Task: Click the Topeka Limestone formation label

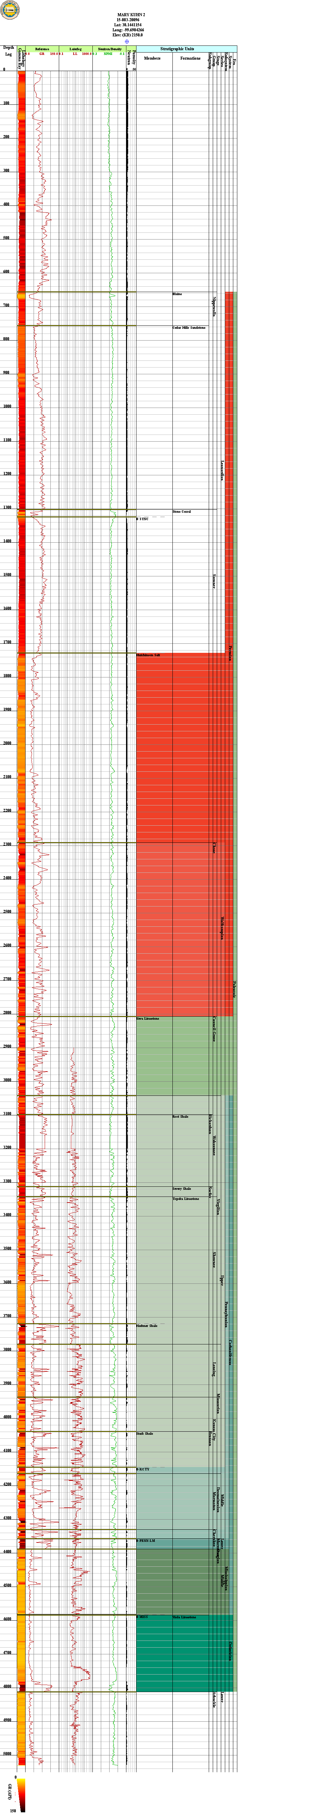Action: (186, 1199)
